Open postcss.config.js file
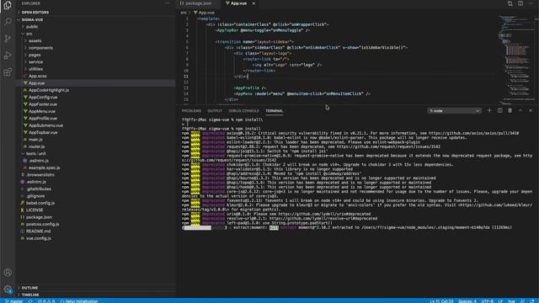This screenshot has height=303, width=539. point(43,224)
